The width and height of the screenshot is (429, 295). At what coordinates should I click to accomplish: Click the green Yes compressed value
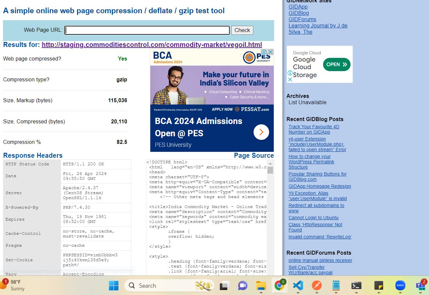pyautogui.click(x=122, y=59)
